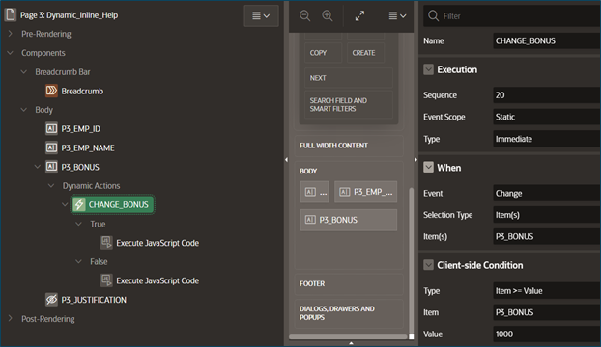Collapse the Components node
The image size is (601, 347).
[x=11, y=53]
